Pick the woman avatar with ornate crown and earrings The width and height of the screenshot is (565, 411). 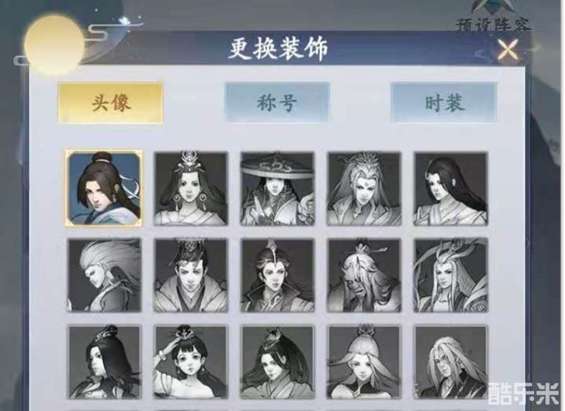pos(191,189)
